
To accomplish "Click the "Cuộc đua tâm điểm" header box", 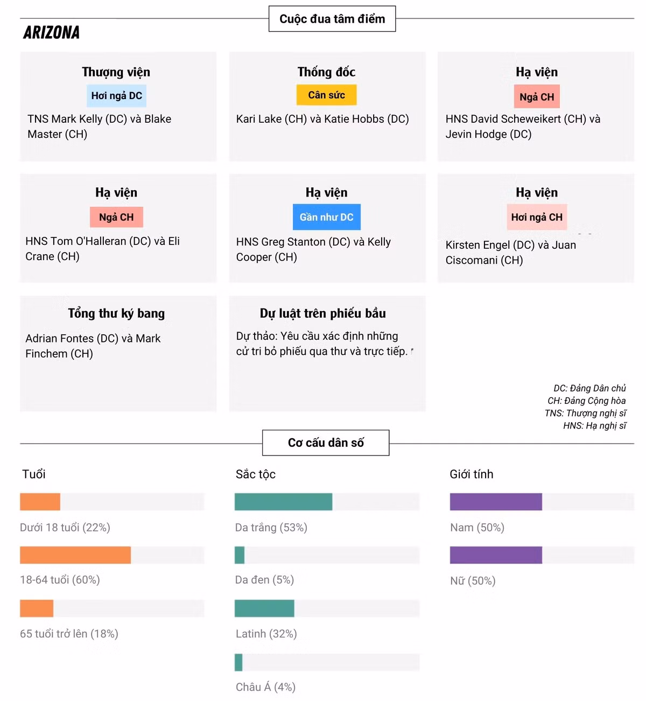I will click(x=332, y=19).
